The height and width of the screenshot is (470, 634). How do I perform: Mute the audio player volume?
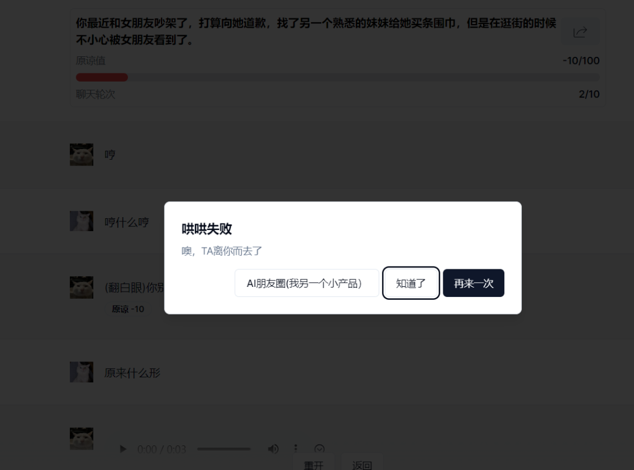point(273,449)
